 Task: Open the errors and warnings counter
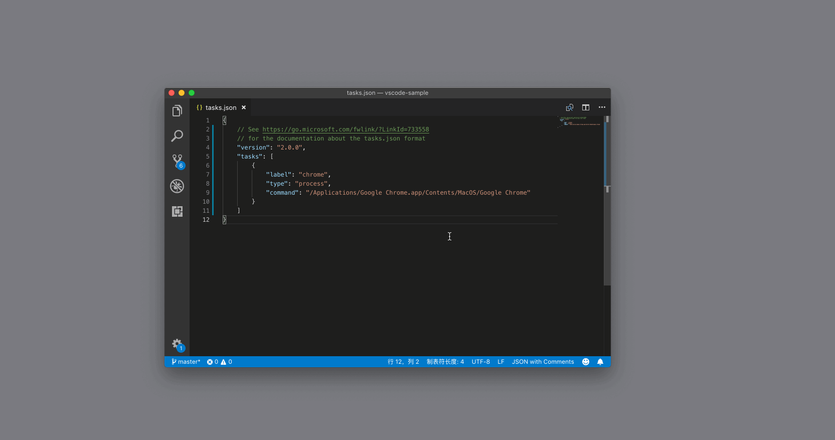click(220, 362)
